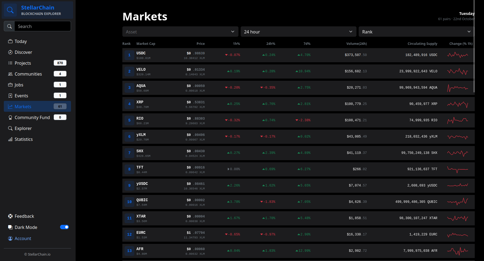Open the Projects section
Viewport: 484px width, 261px height.
click(x=37, y=63)
